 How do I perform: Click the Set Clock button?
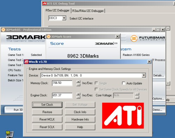tap(47, 105)
